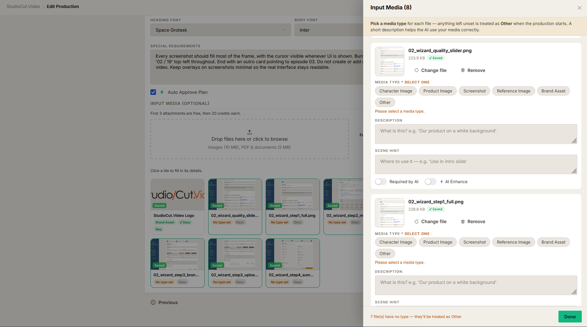Click the Special Requirements text area
Viewport: 587px width, 327px height.
(x=256, y=67)
